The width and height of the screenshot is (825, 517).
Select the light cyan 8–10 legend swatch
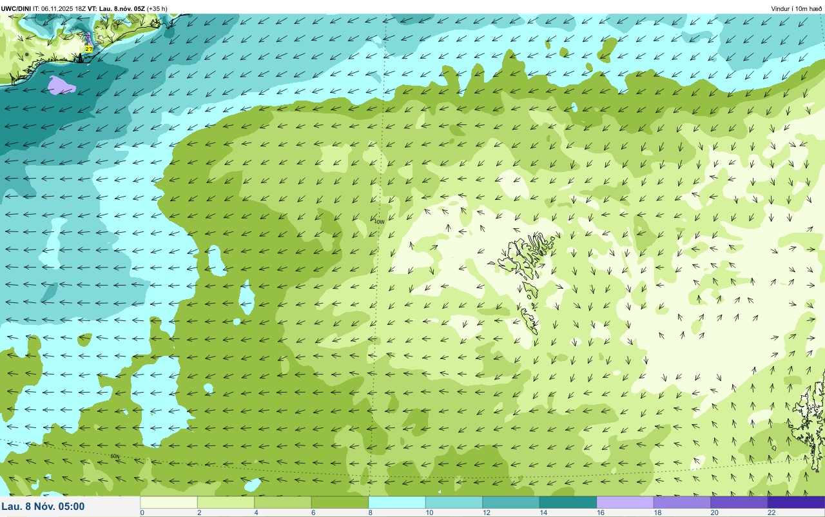[397, 502]
